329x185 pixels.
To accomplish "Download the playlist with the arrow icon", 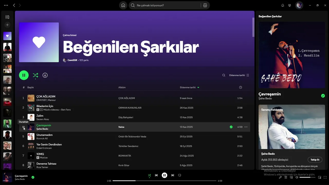I will pyautogui.click(x=45, y=75).
